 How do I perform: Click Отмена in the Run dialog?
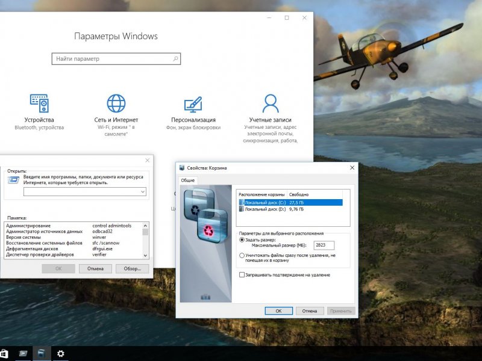(95, 268)
